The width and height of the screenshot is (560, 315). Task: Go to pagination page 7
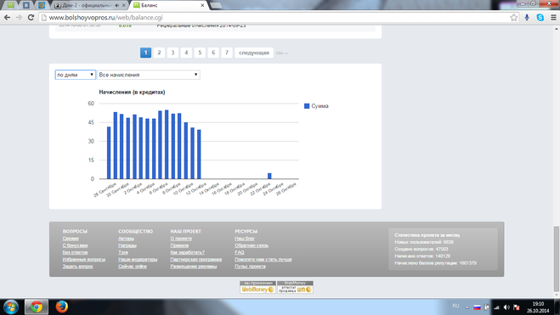[227, 53]
